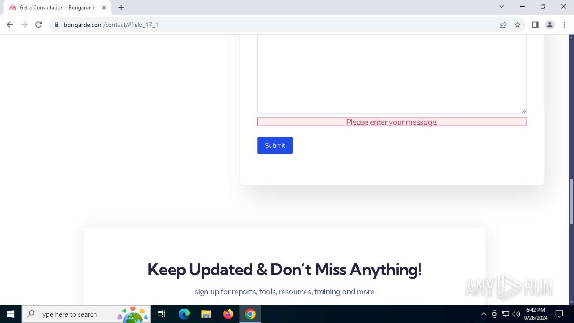Select the Get a Consultation - Bongarde tab
The height and width of the screenshot is (323, 574).
(58, 8)
